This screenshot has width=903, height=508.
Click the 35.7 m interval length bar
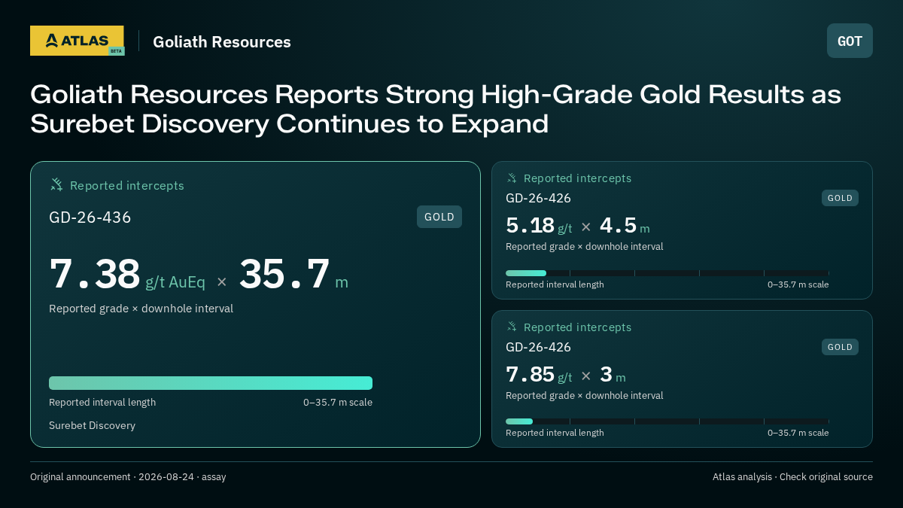(x=211, y=383)
